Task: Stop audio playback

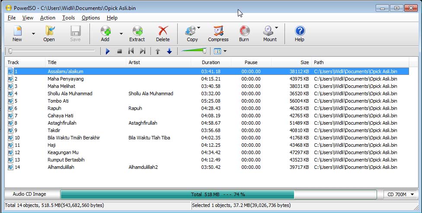Action: tap(120, 51)
